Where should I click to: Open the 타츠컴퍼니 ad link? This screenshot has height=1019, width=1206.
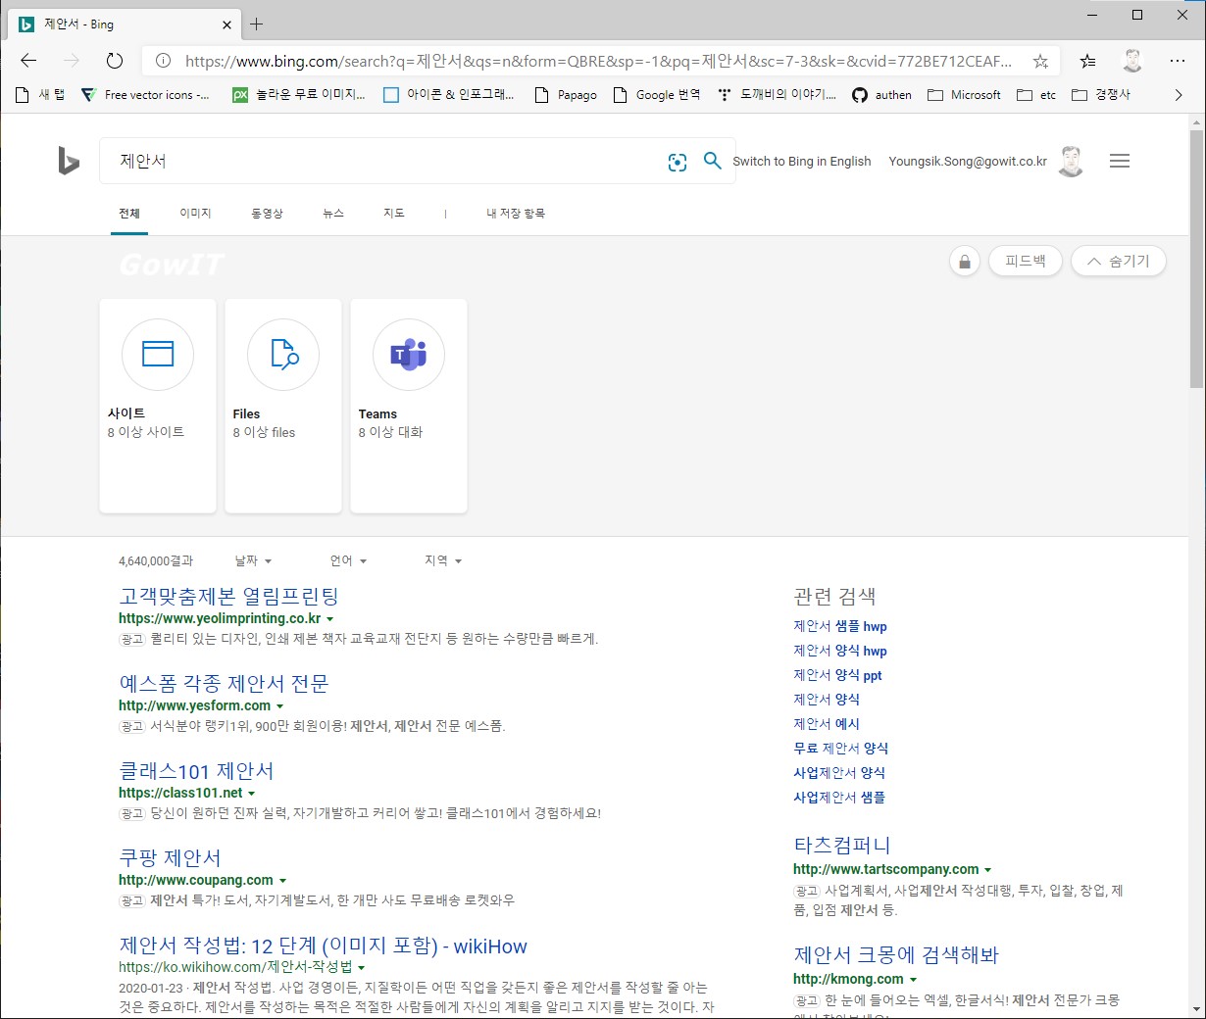[842, 845]
